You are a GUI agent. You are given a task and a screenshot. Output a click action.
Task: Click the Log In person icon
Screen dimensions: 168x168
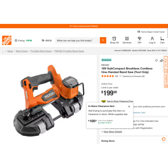152,38
